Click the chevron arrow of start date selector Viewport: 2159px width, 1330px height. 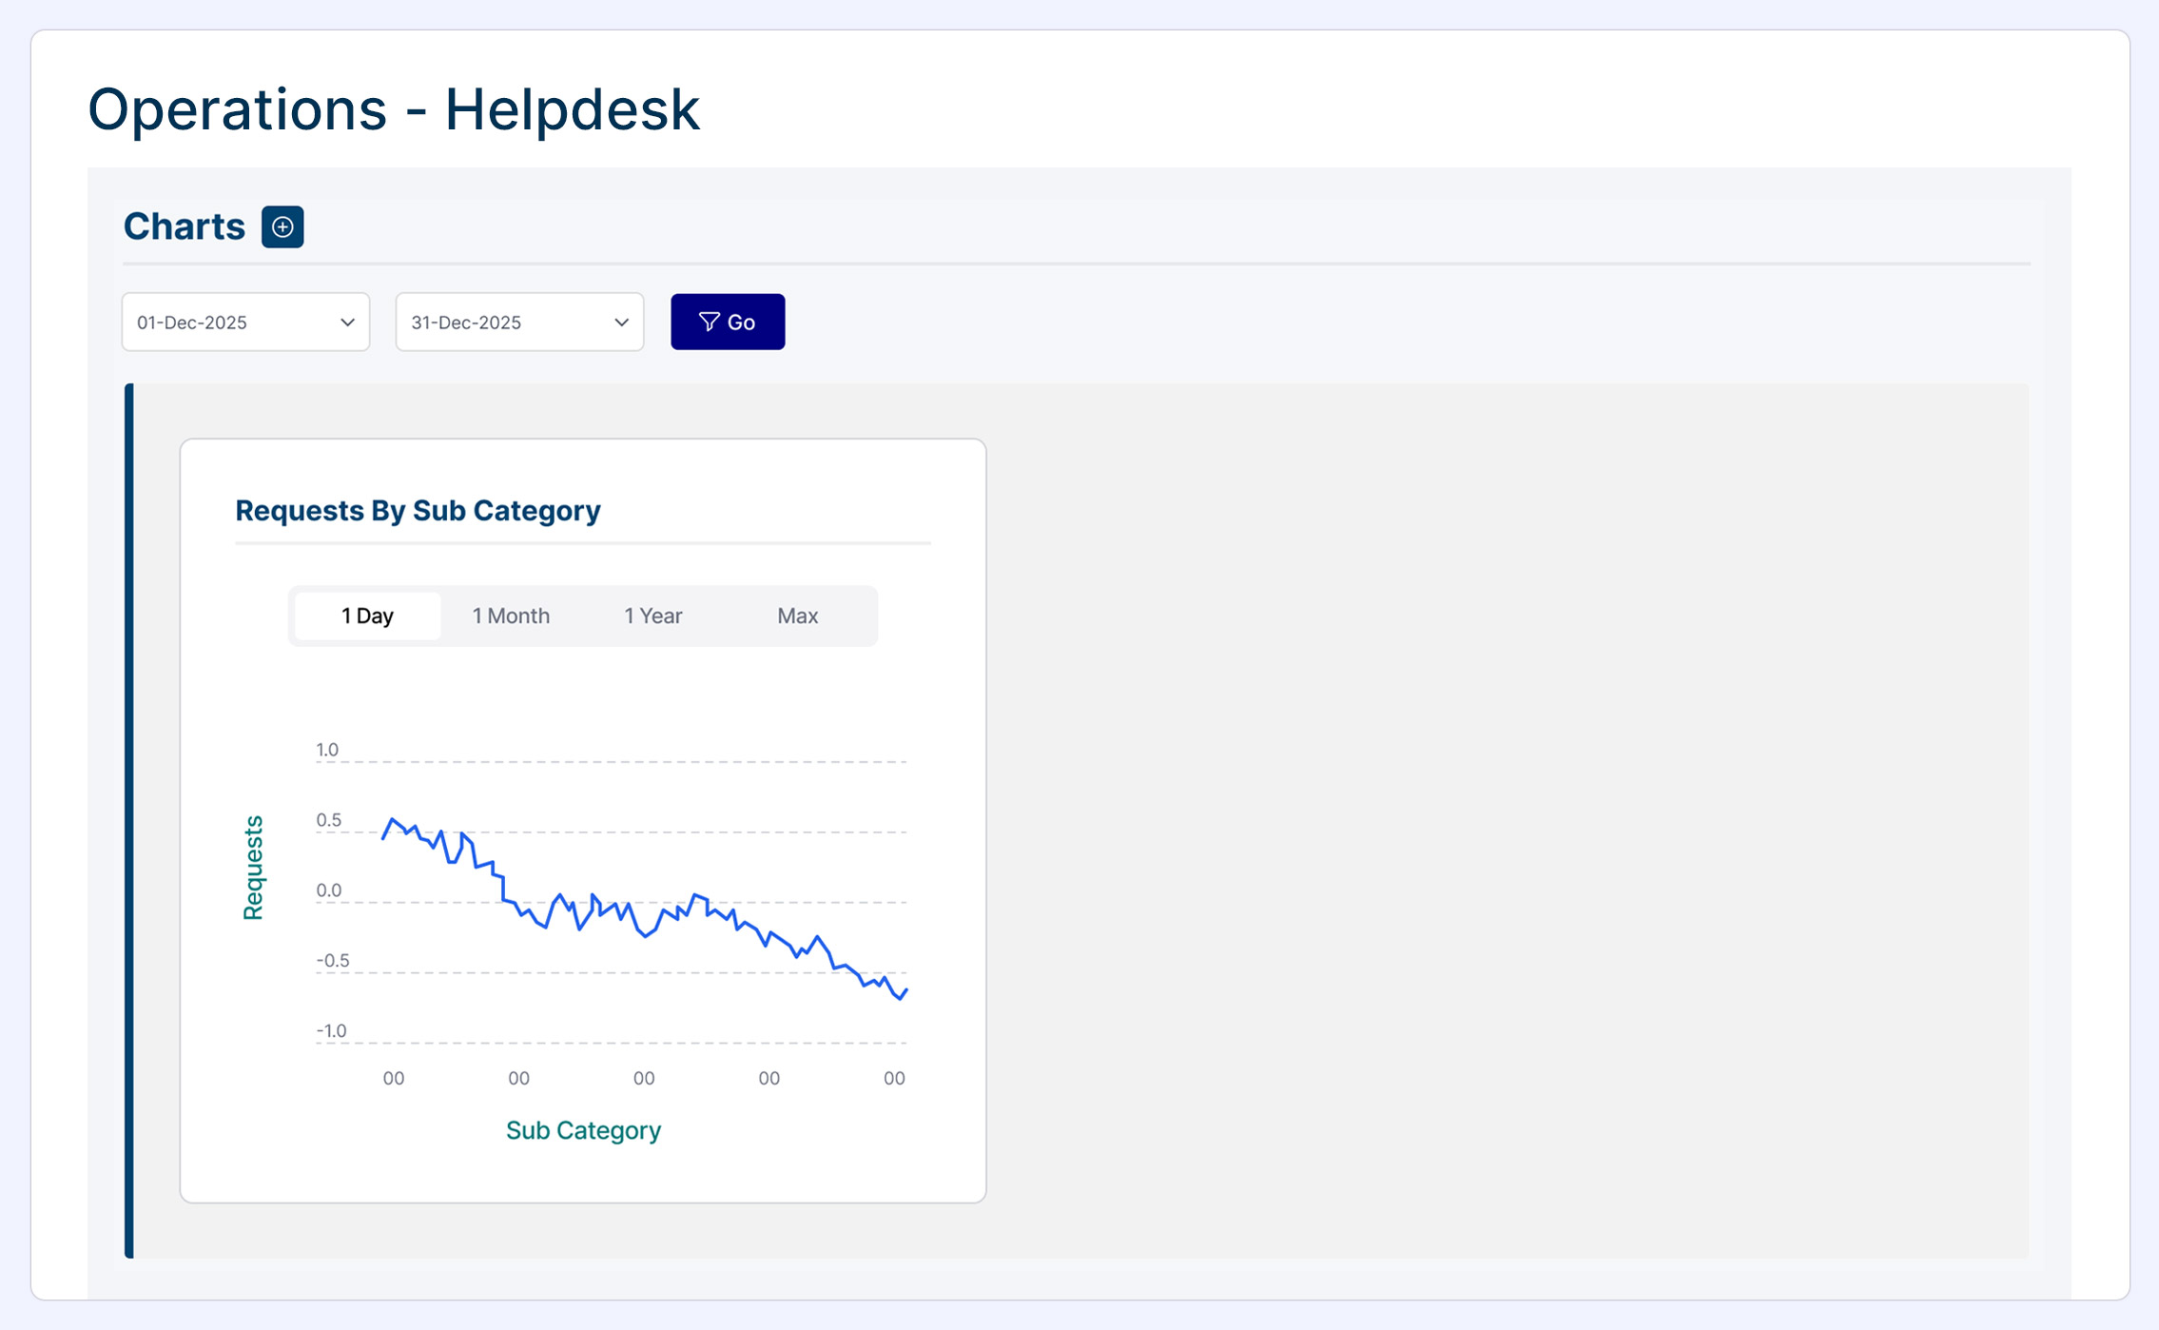pyautogui.click(x=347, y=323)
